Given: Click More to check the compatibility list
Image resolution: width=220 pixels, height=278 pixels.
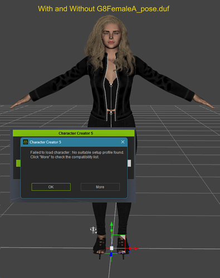Looking at the screenshot, I should [100, 187].
